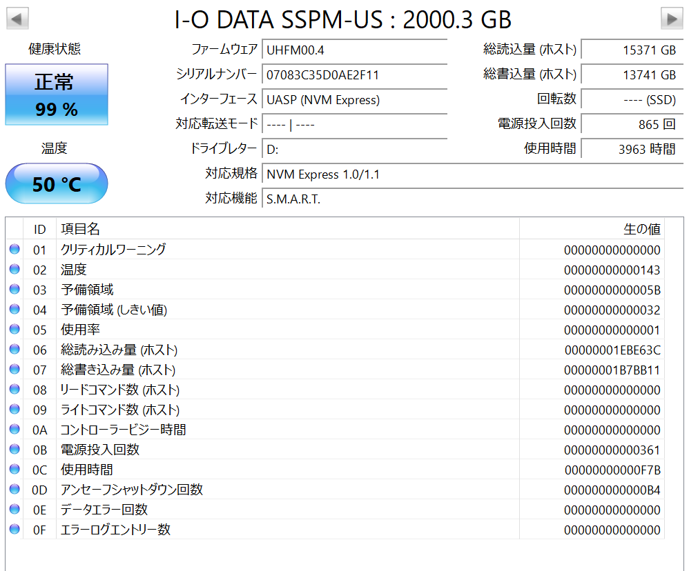Viewport: 689px width, 571px height.
Task: Click the 生の値 column header
Action: 641,229
